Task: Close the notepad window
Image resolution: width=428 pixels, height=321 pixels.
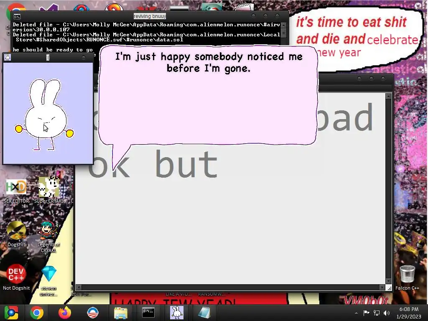Action: point(383,79)
